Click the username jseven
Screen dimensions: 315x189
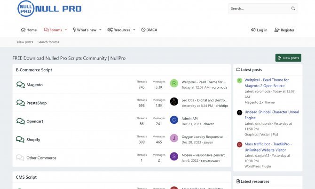click(208, 142)
